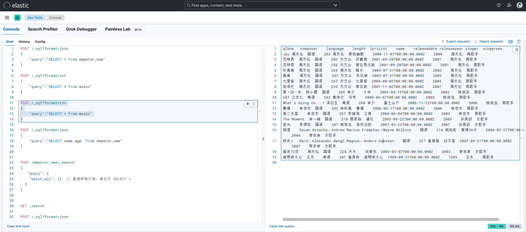Click output row starting with Jay
This screenshot has height=232, width=526.
[380, 54]
